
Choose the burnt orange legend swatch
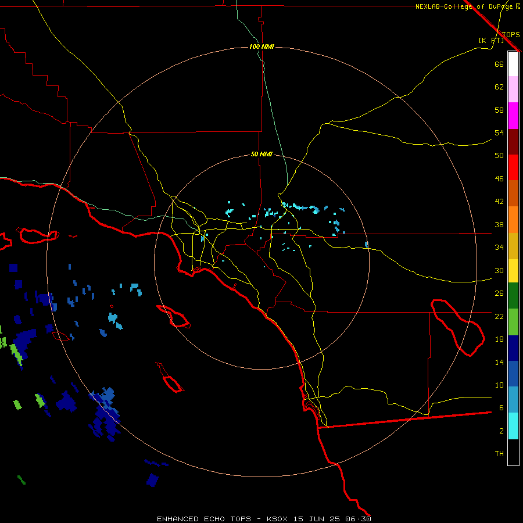pyautogui.click(x=513, y=194)
